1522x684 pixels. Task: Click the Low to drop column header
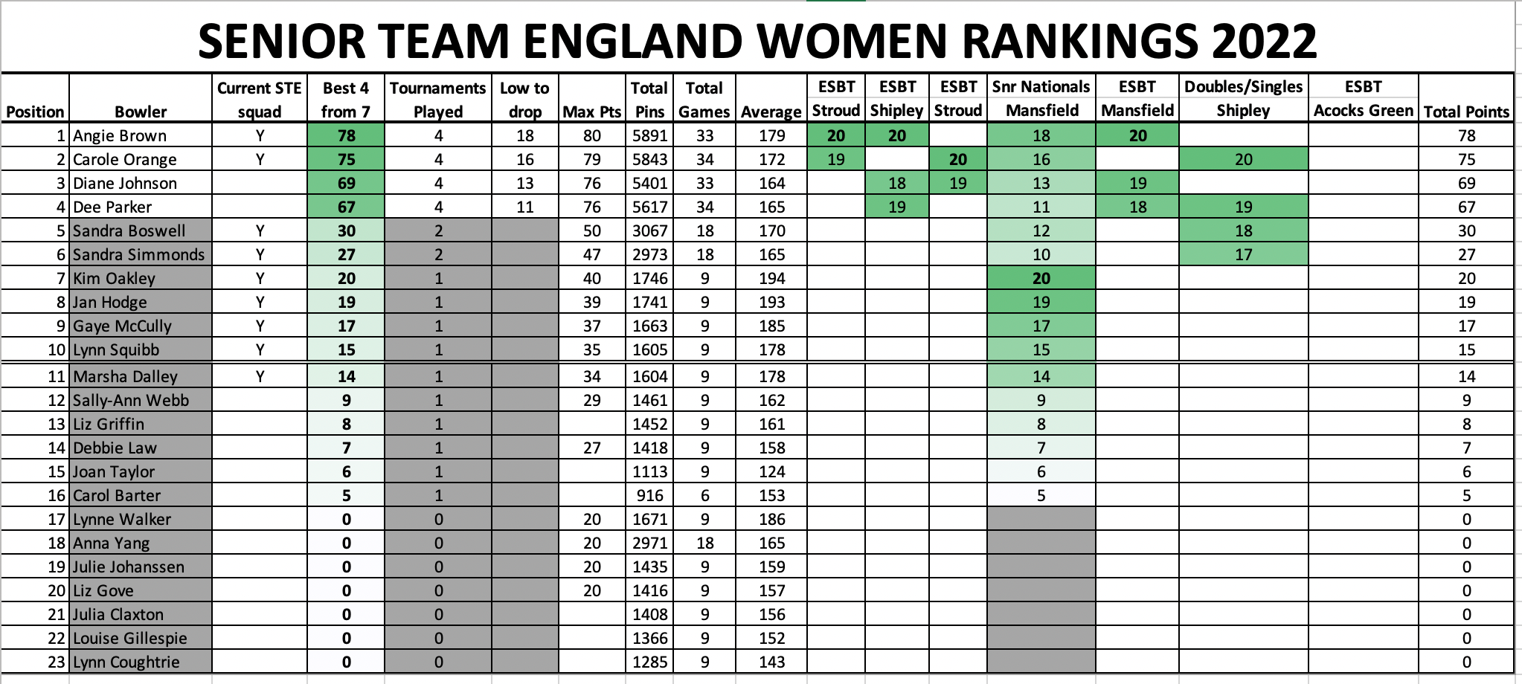click(x=524, y=98)
